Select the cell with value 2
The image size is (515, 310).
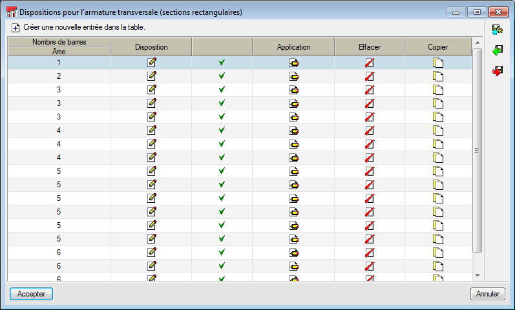(x=59, y=76)
